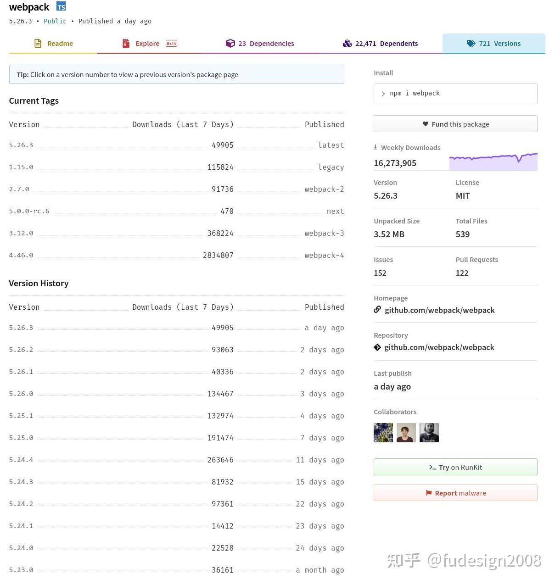Click the Repository git diamond icon

[x=377, y=347]
